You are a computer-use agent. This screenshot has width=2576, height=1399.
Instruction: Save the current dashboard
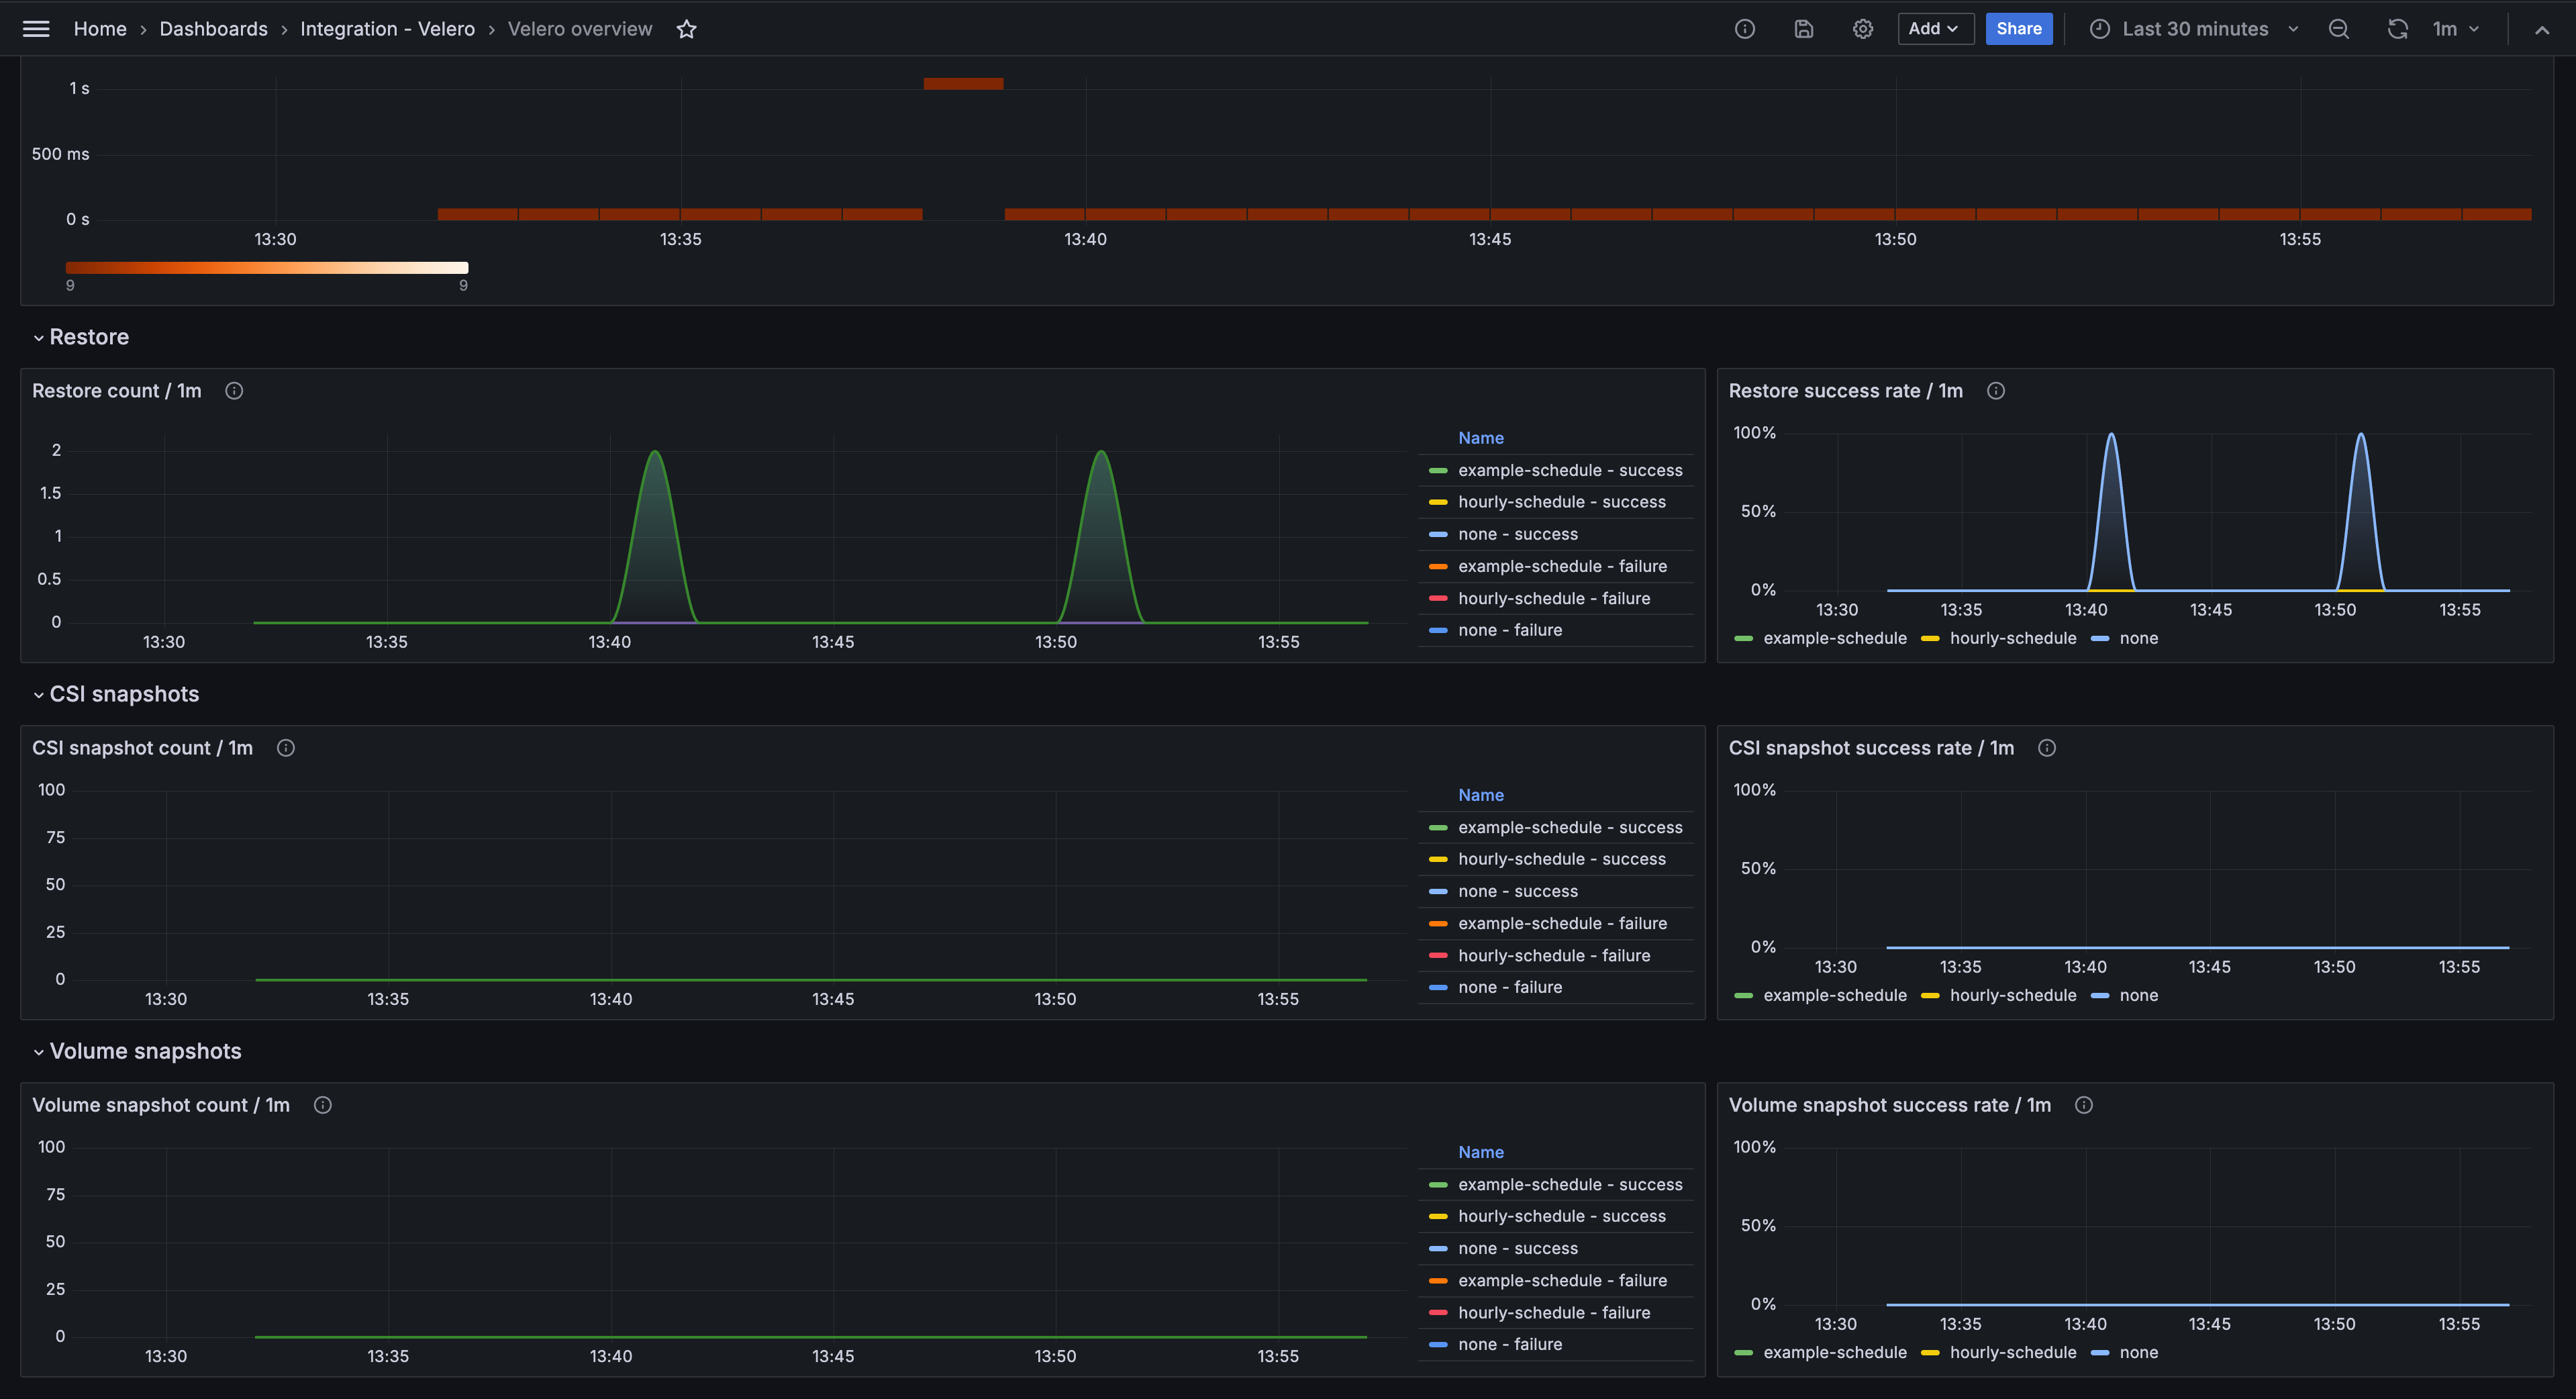(1804, 28)
